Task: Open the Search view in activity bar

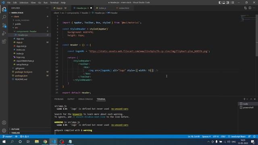Action: coord(4,17)
